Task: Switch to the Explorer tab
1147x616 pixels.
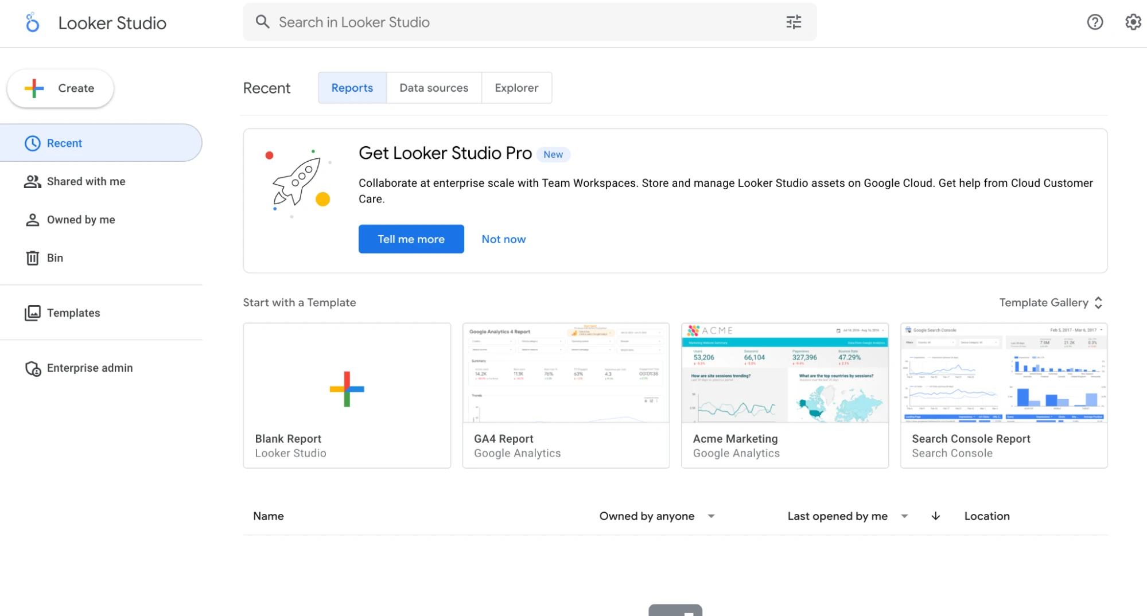Action: click(x=516, y=88)
